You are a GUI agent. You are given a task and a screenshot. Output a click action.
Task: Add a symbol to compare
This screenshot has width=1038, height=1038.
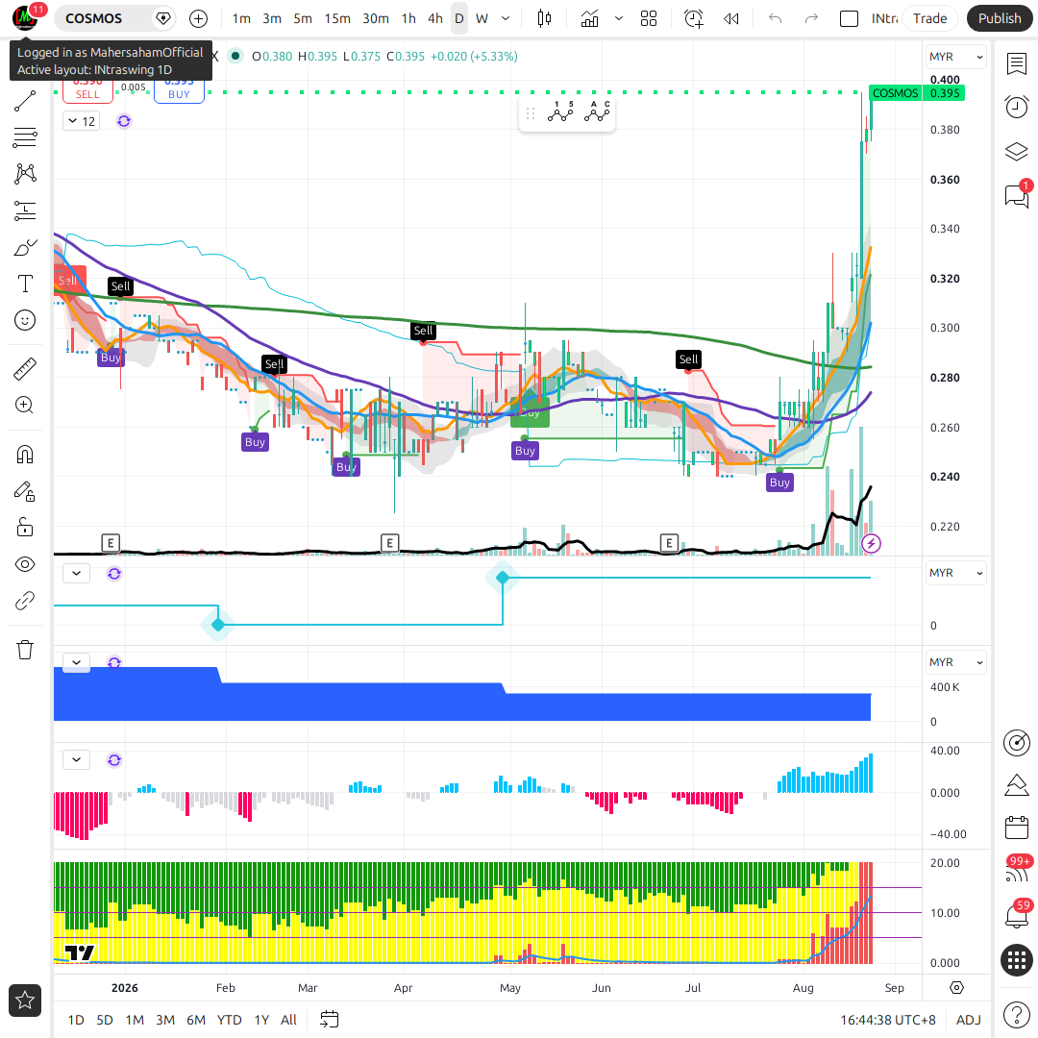click(198, 18)
